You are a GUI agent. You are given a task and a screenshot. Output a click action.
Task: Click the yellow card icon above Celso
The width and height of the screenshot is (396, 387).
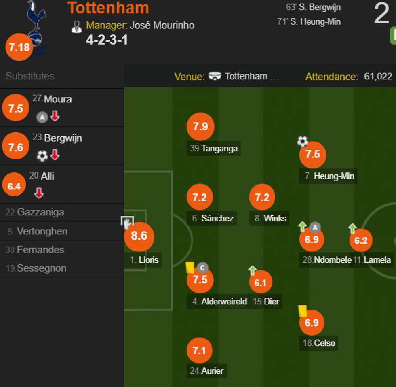point(303,310)
